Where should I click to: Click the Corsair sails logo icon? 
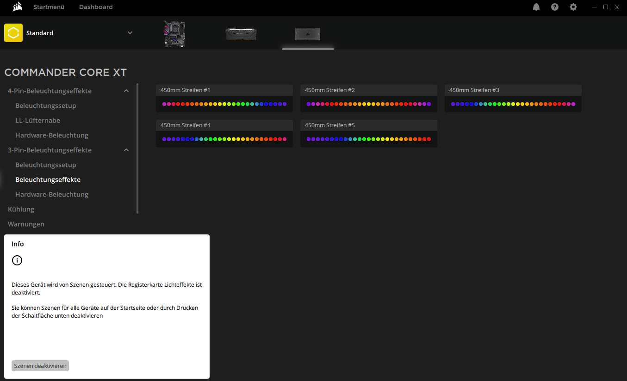17,7
